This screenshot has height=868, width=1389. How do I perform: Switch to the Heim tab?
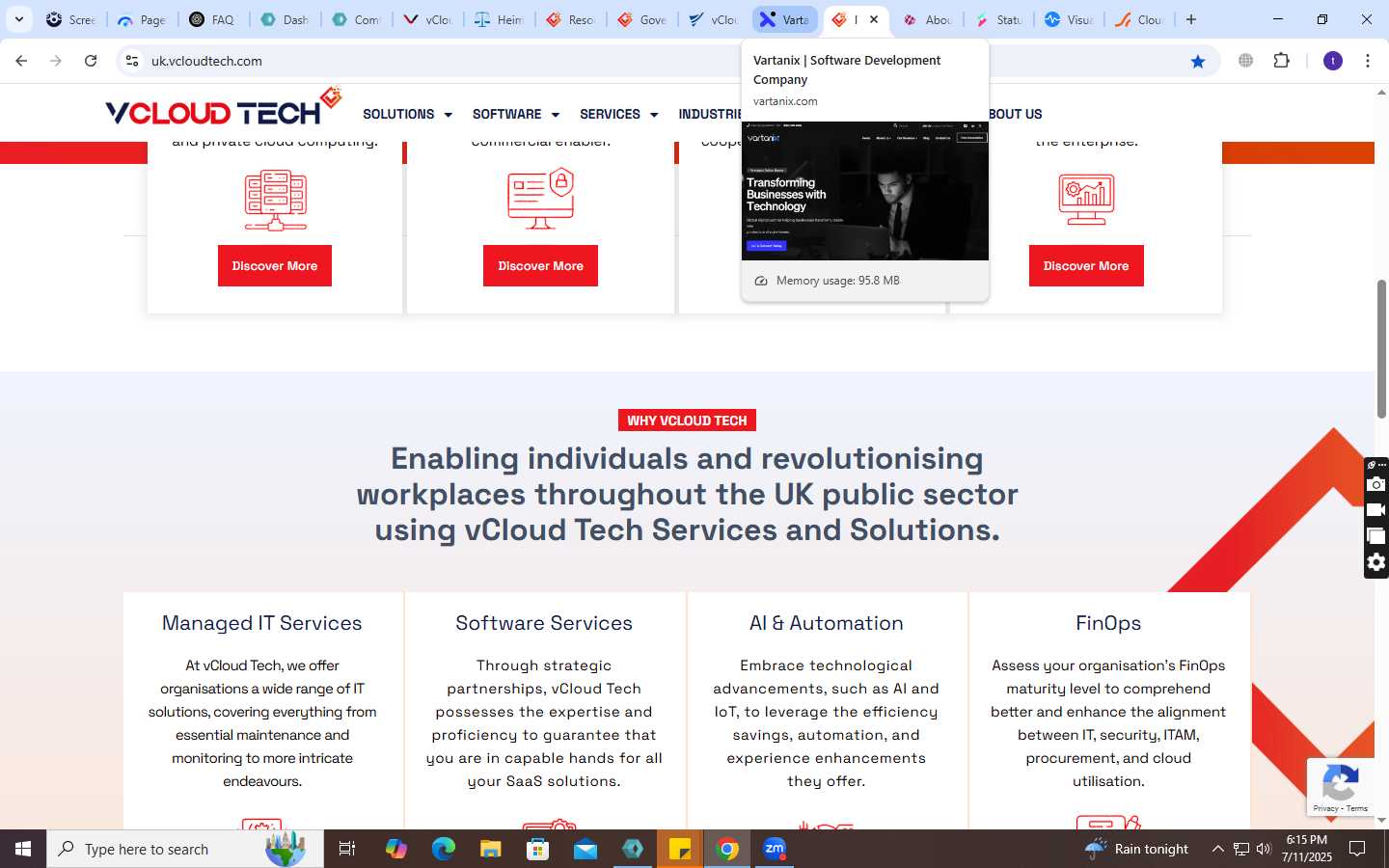(x=499, y=19)
